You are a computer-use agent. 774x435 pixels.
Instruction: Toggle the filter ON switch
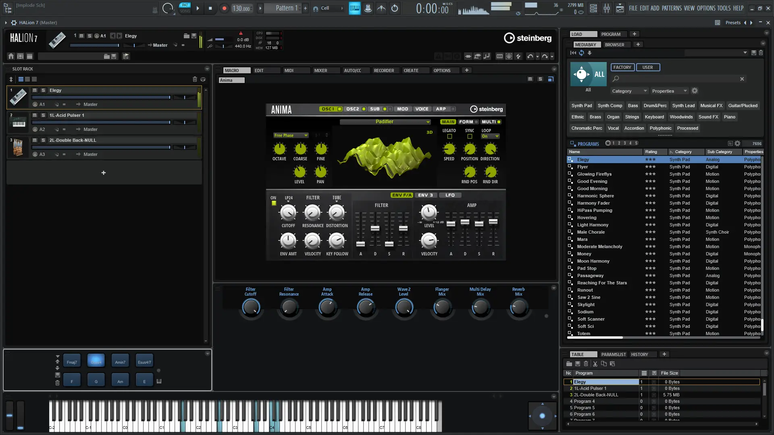coord(274,203)
